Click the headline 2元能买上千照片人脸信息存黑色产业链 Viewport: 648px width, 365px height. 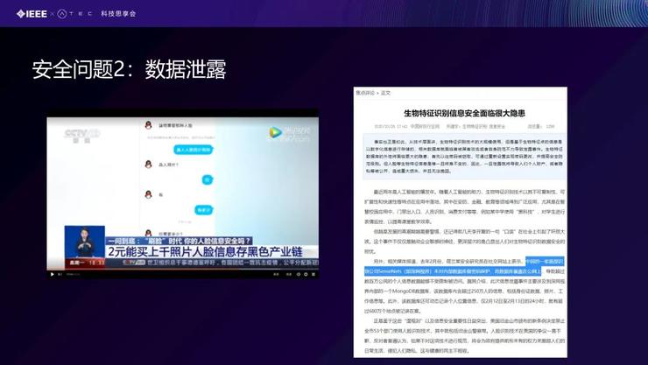[x=206, y=252]
